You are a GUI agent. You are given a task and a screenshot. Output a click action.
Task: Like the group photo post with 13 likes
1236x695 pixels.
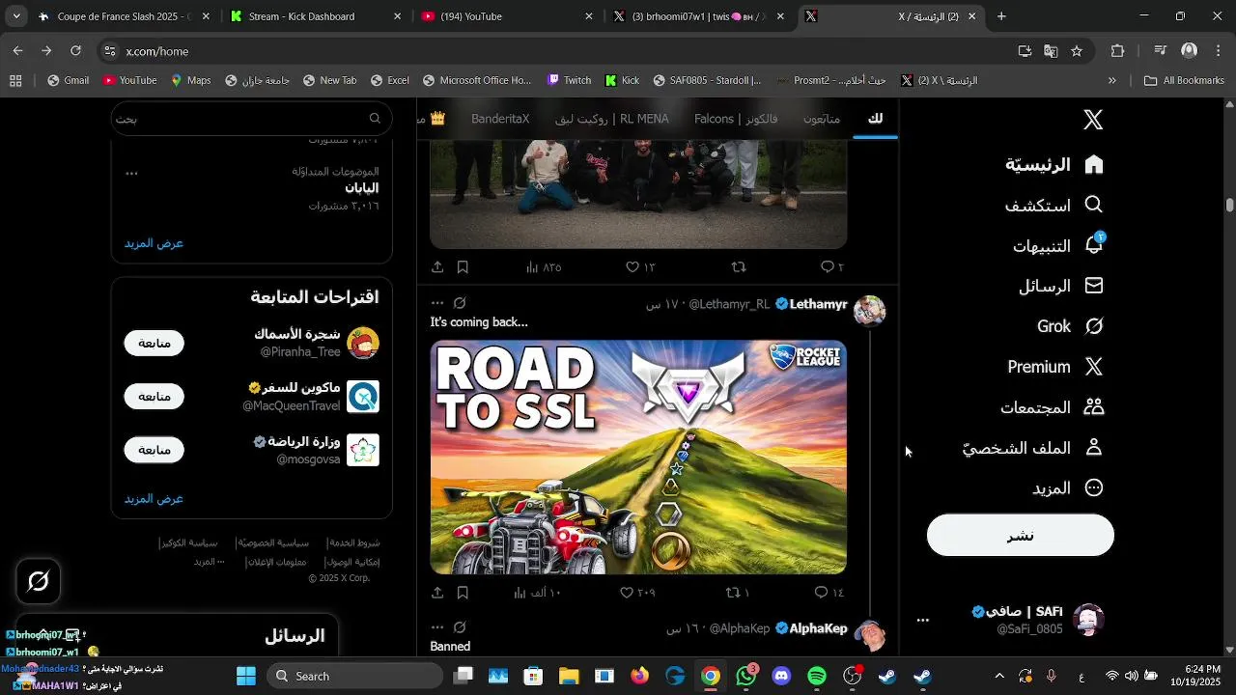click(x=640, y=267)
